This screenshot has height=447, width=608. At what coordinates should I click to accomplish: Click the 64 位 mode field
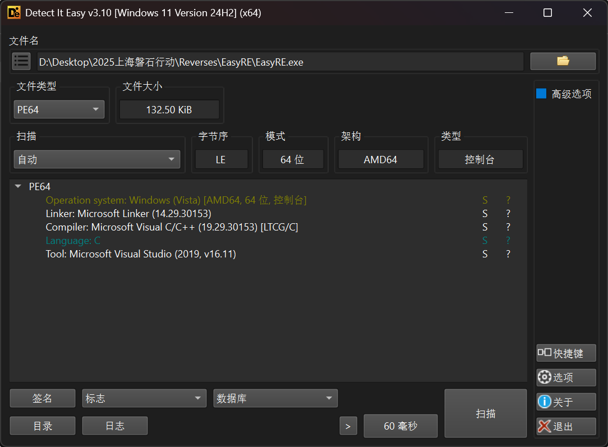(x=292, y=159)
